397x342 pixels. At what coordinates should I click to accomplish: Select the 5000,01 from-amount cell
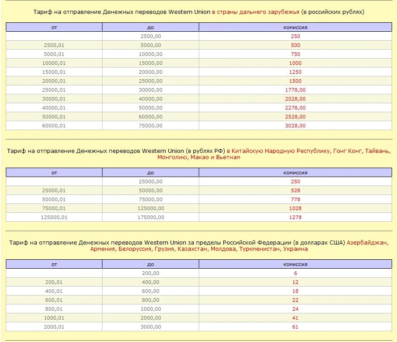(54, 54)
